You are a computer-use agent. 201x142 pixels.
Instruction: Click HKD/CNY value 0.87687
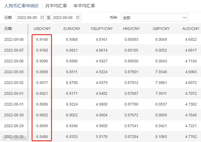pyautogui.click(x=131, y=93)
